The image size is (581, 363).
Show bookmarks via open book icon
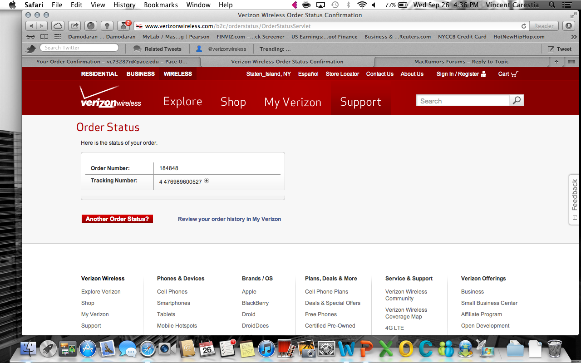[44, 37]
